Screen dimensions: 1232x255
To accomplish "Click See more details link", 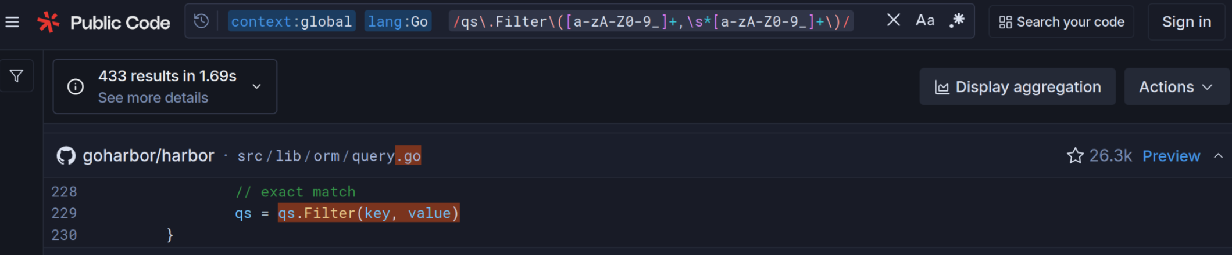I will (153, 98).
